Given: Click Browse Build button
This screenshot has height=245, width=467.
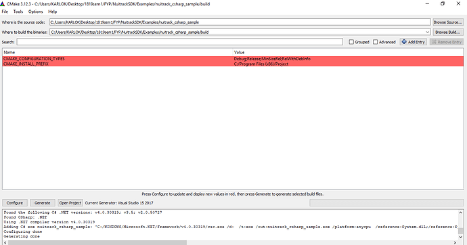Looking at the screenshot, I should pos(448,32).
